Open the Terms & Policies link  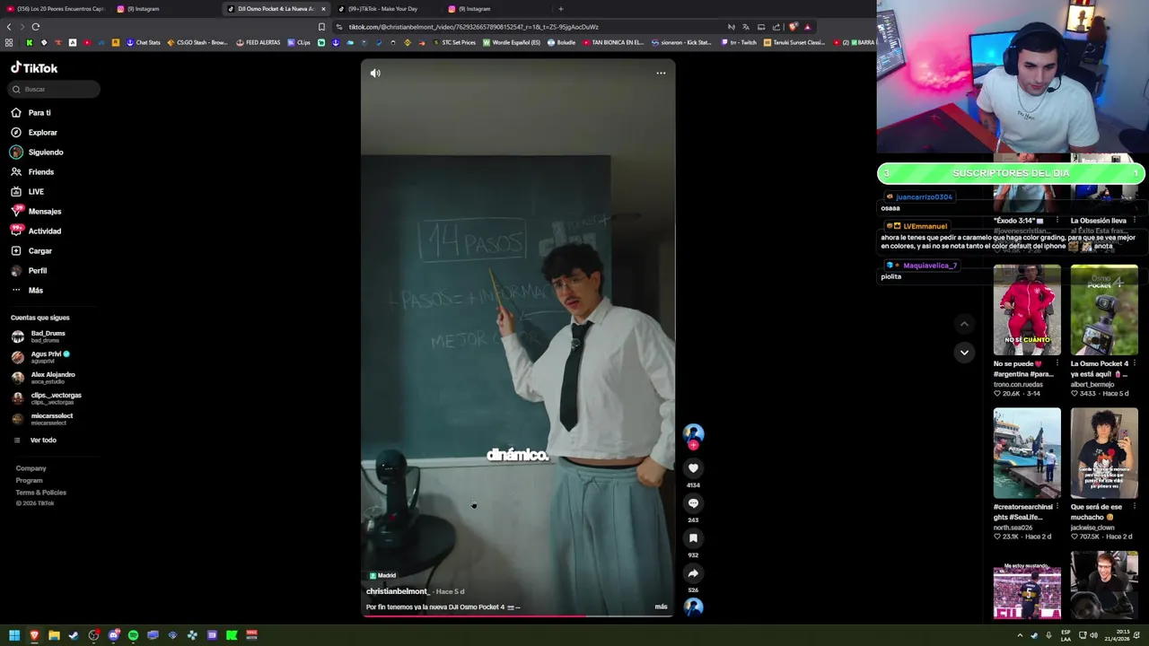tap(40, 493)
